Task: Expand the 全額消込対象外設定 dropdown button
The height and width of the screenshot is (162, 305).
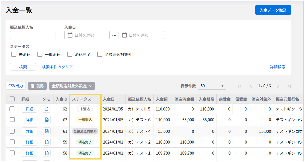Action: pos(72,86)
